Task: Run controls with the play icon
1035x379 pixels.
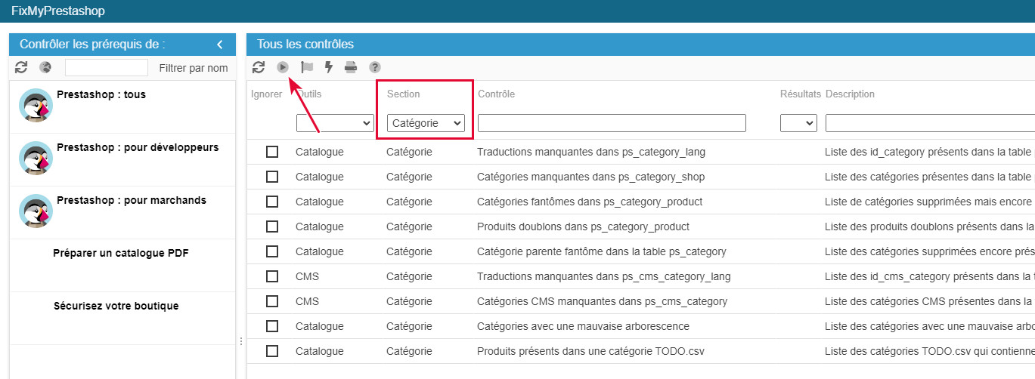Action: [x=283, y=67]
